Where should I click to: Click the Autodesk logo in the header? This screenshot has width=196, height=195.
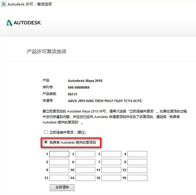(x=24, y=23)
